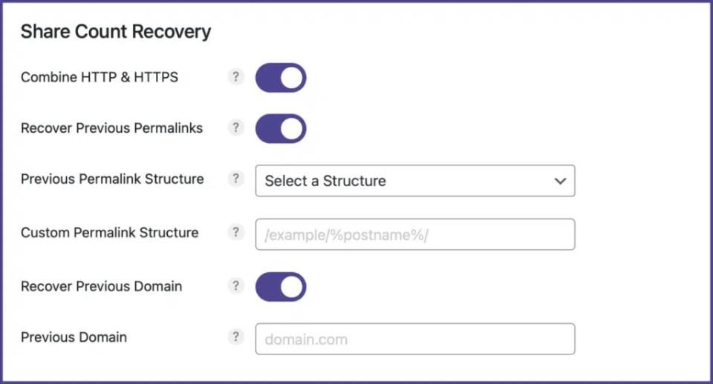Turn off Recover Previous Permalinks switch
This screenshot has width=713, height=384.
point(281,128)
